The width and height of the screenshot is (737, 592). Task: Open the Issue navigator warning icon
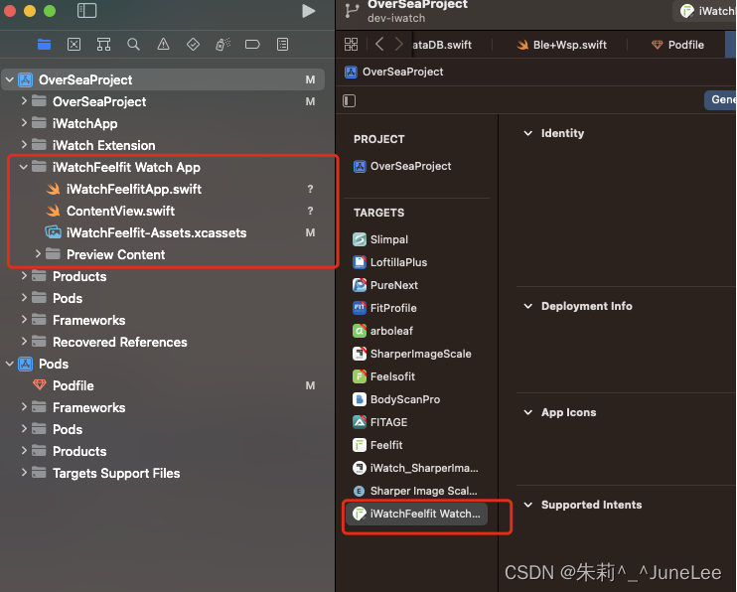[163, 45]
